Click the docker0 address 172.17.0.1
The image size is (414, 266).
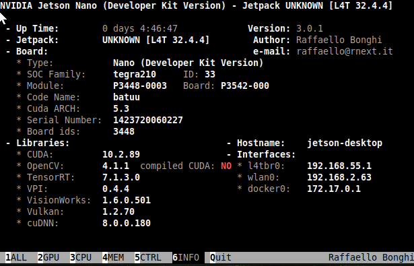[334, 189]
